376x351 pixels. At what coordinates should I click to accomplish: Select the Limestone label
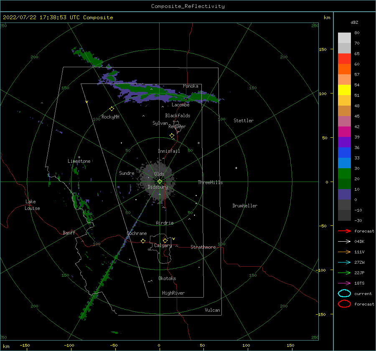click(x=79, y=161)
